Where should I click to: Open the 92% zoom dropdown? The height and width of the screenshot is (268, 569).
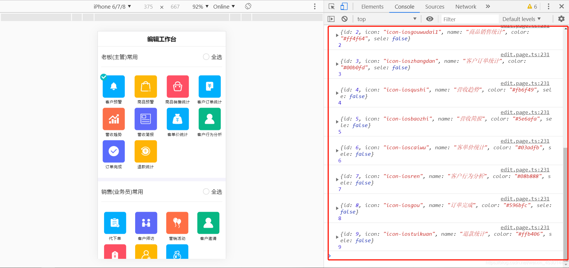200,7
